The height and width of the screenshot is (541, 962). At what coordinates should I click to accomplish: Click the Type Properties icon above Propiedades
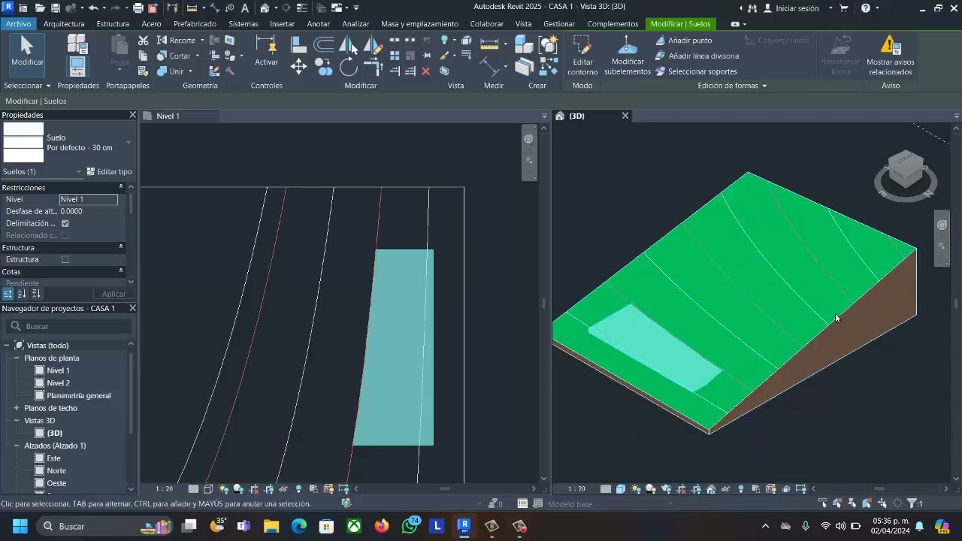coord(77,44)
